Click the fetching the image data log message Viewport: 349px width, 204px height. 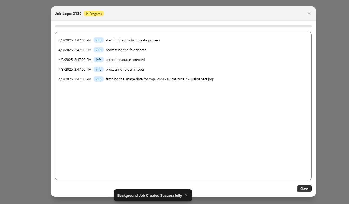click(x=160, y=79)
